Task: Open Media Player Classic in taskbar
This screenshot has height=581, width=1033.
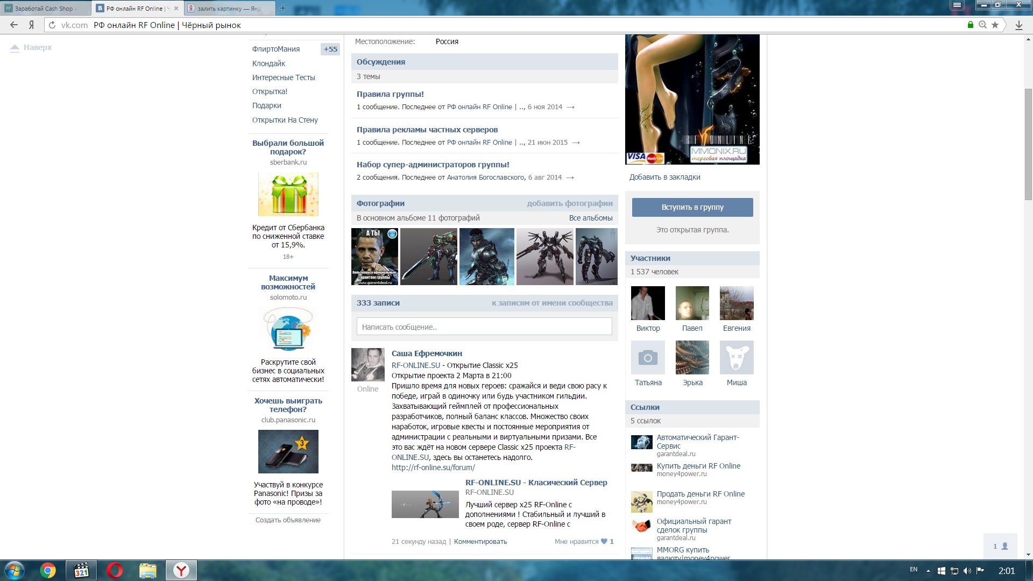Action: [81, 570]
